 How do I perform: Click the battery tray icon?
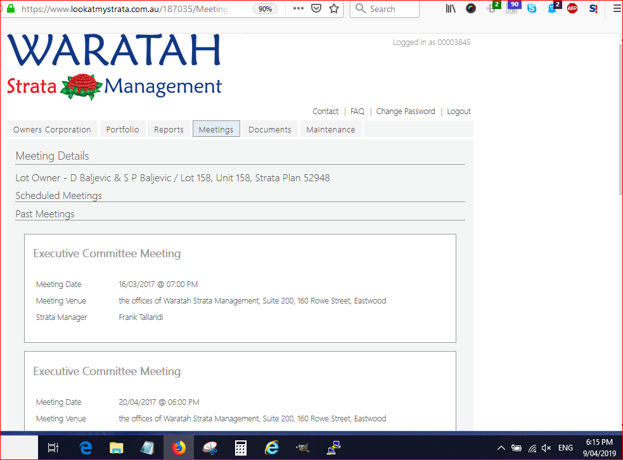[x=517, y=448]
